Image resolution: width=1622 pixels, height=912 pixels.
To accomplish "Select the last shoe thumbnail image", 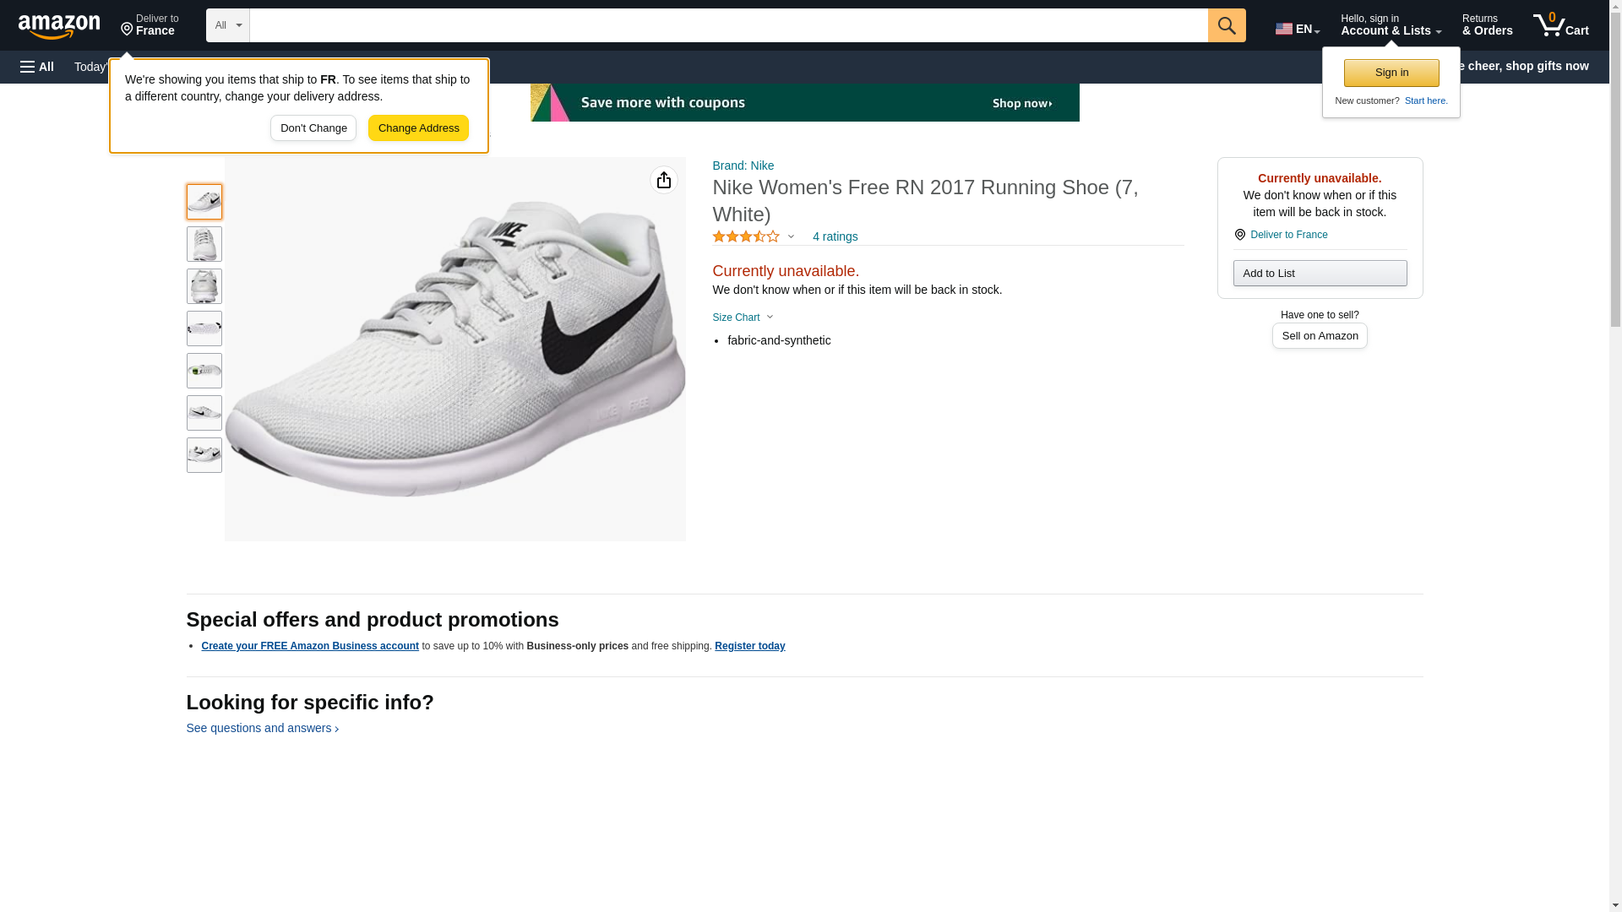I will click(x=204, y=455).
